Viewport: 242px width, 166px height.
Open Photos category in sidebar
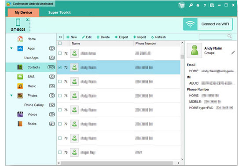[33, 96]
